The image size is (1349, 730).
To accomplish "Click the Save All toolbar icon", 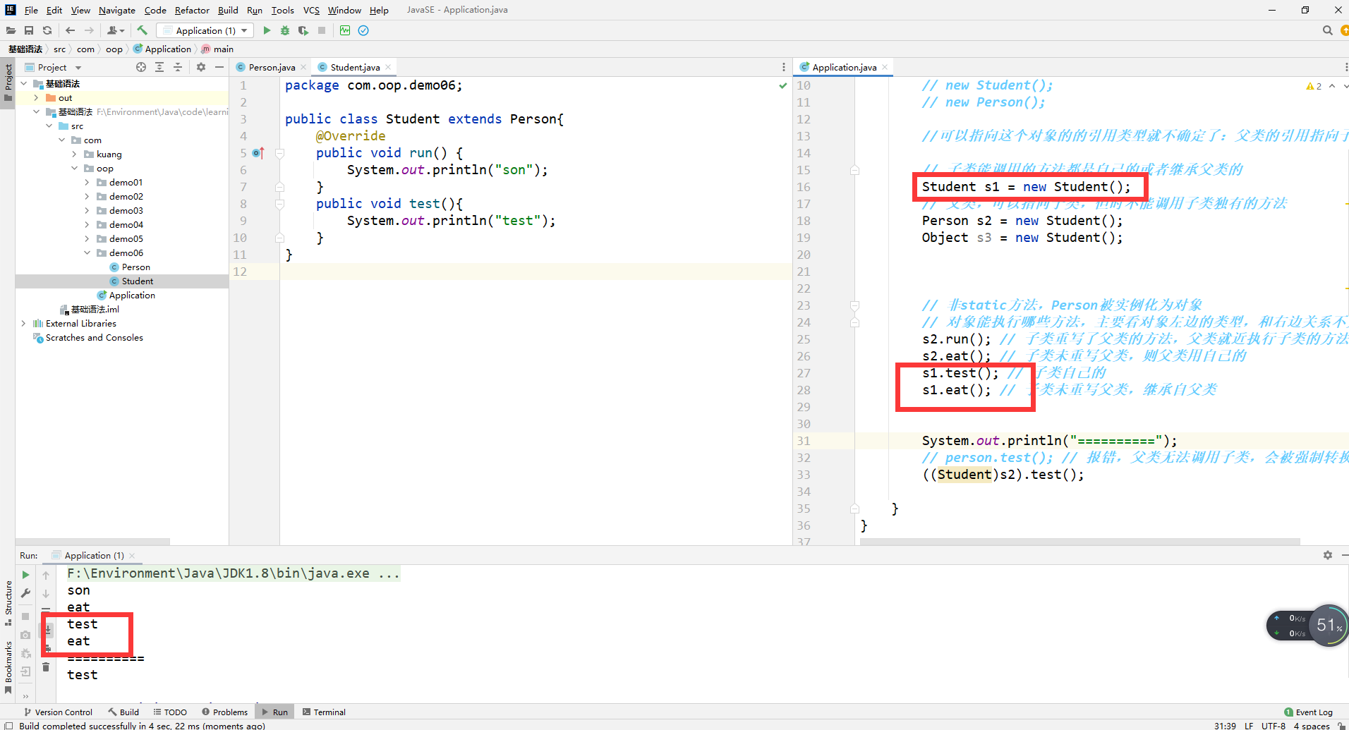I will (x=29, y=30).
